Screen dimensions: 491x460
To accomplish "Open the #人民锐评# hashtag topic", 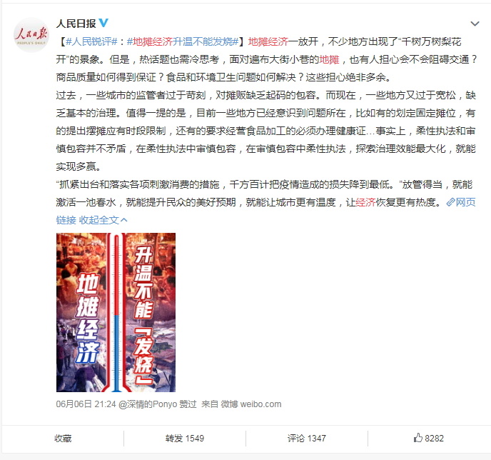I will pyautogui.click(x=92, y=41).
